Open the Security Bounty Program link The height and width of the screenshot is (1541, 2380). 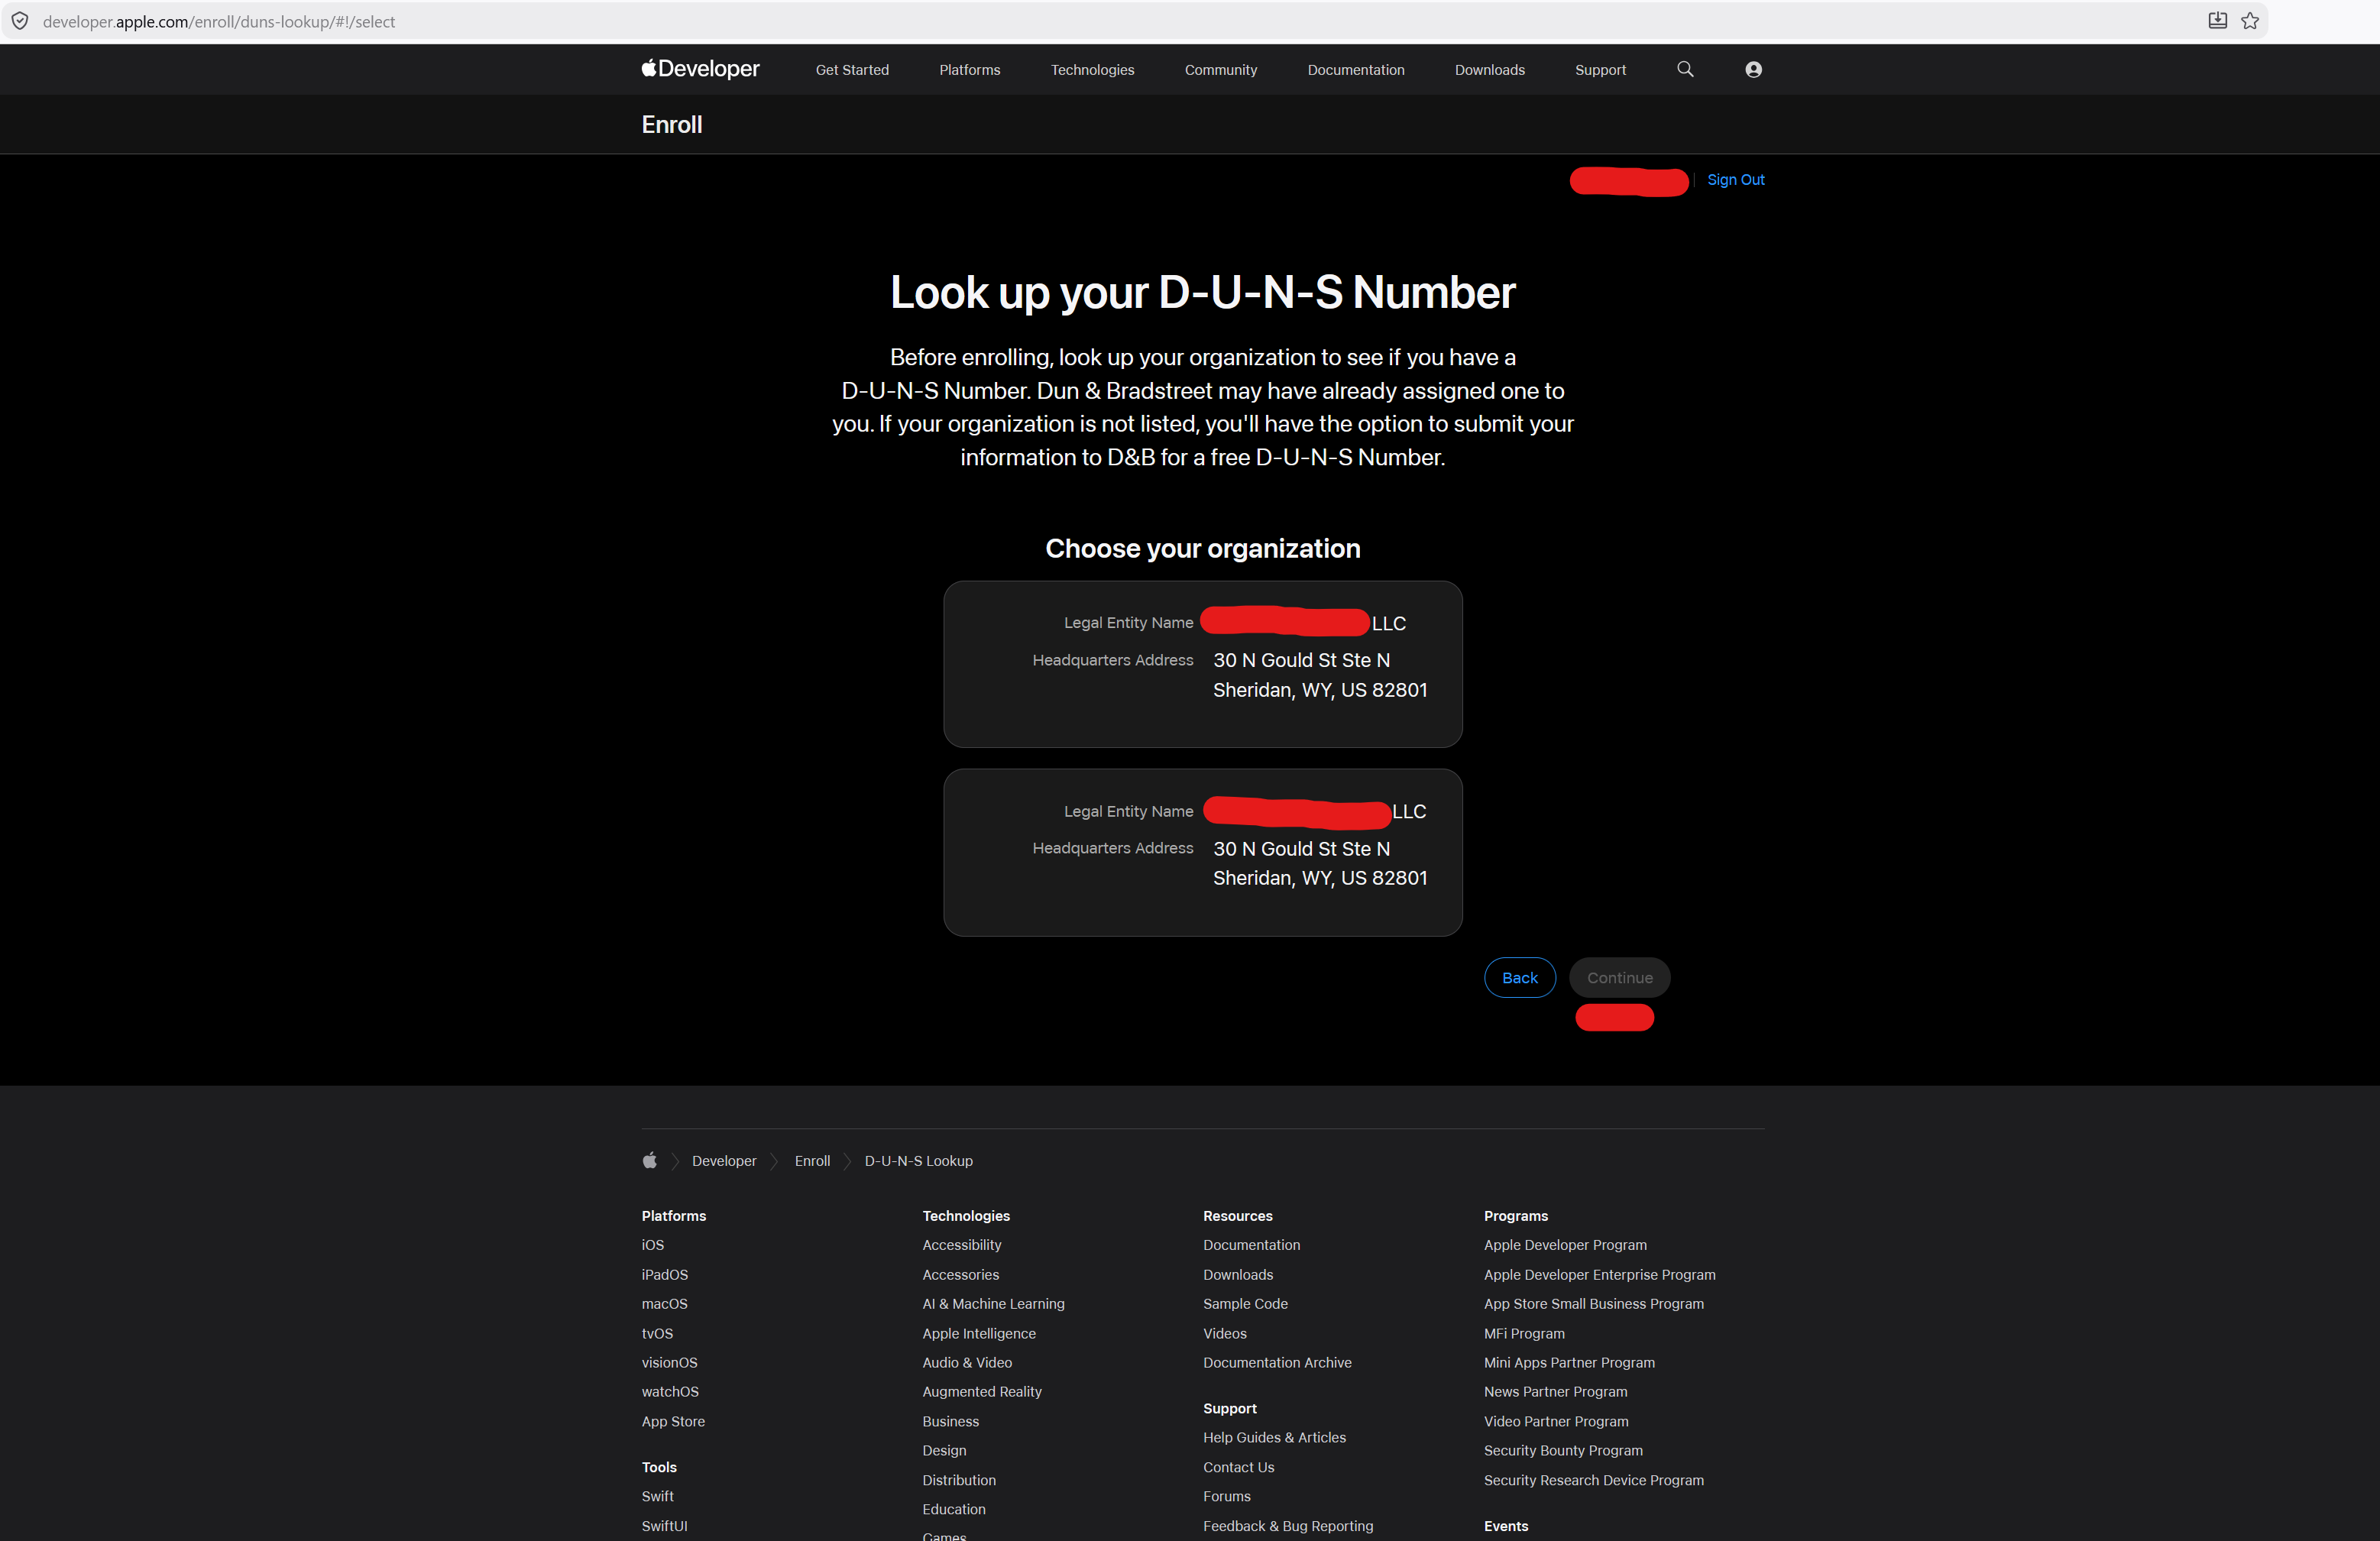coord(1563,1451)
